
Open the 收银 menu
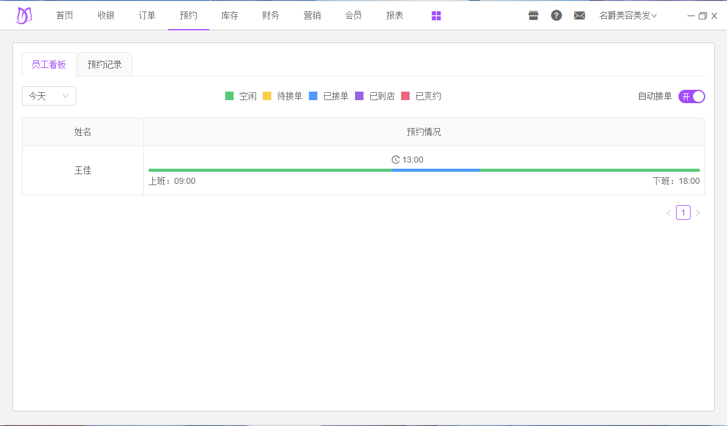[106, 16]
